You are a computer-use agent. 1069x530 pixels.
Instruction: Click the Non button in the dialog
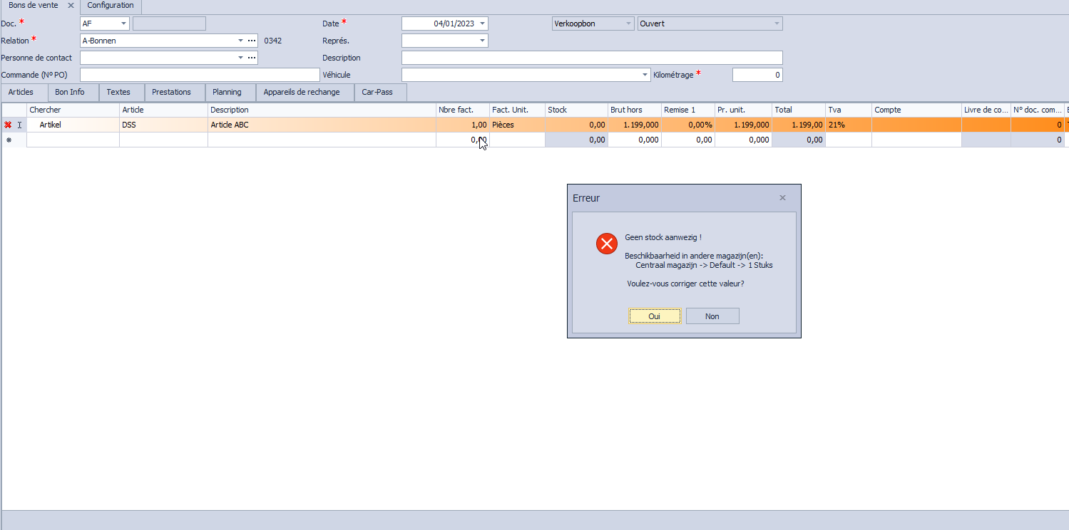tap(712, 316)
